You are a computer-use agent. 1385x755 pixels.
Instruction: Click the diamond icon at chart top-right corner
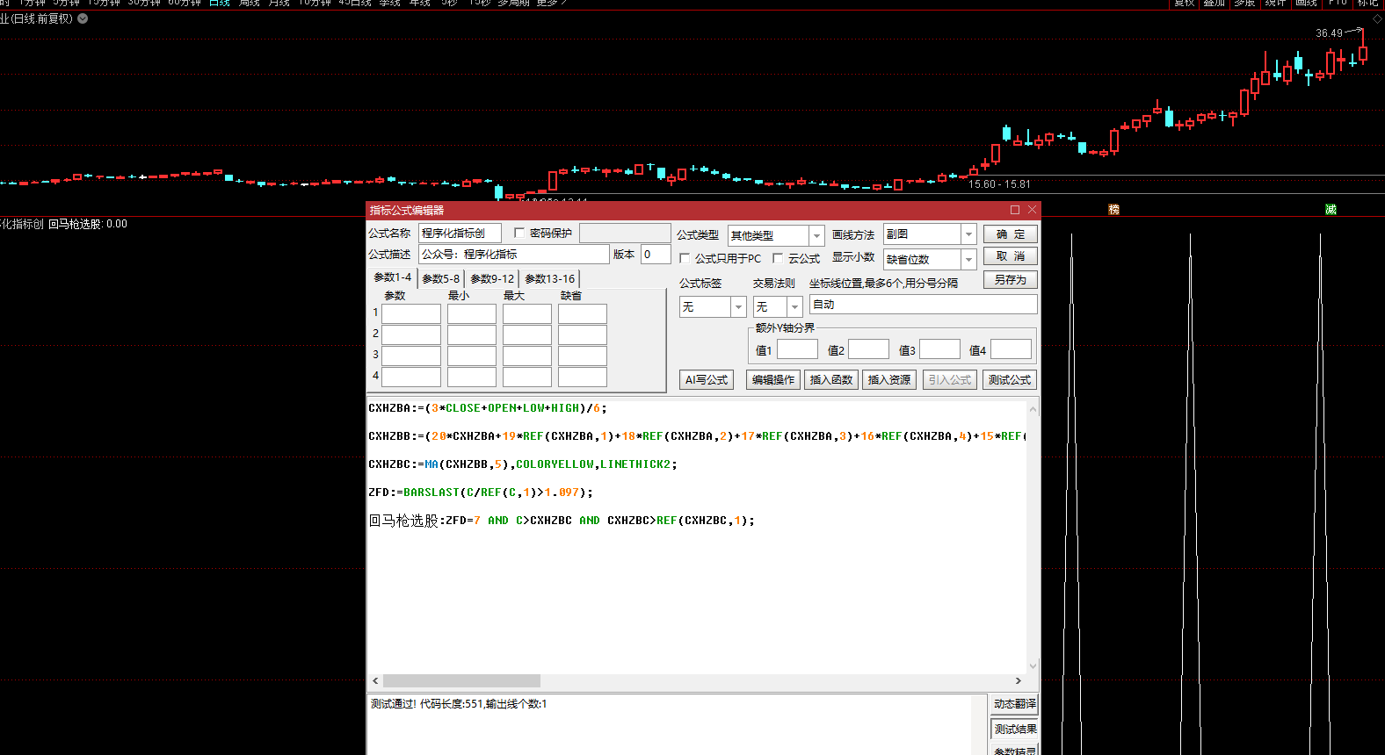(1377, 19)
